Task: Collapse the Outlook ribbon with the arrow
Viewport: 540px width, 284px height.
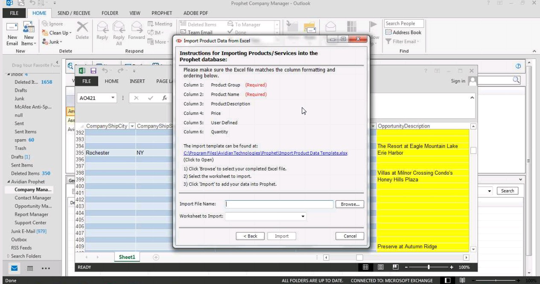Action: tap(534, 51)
